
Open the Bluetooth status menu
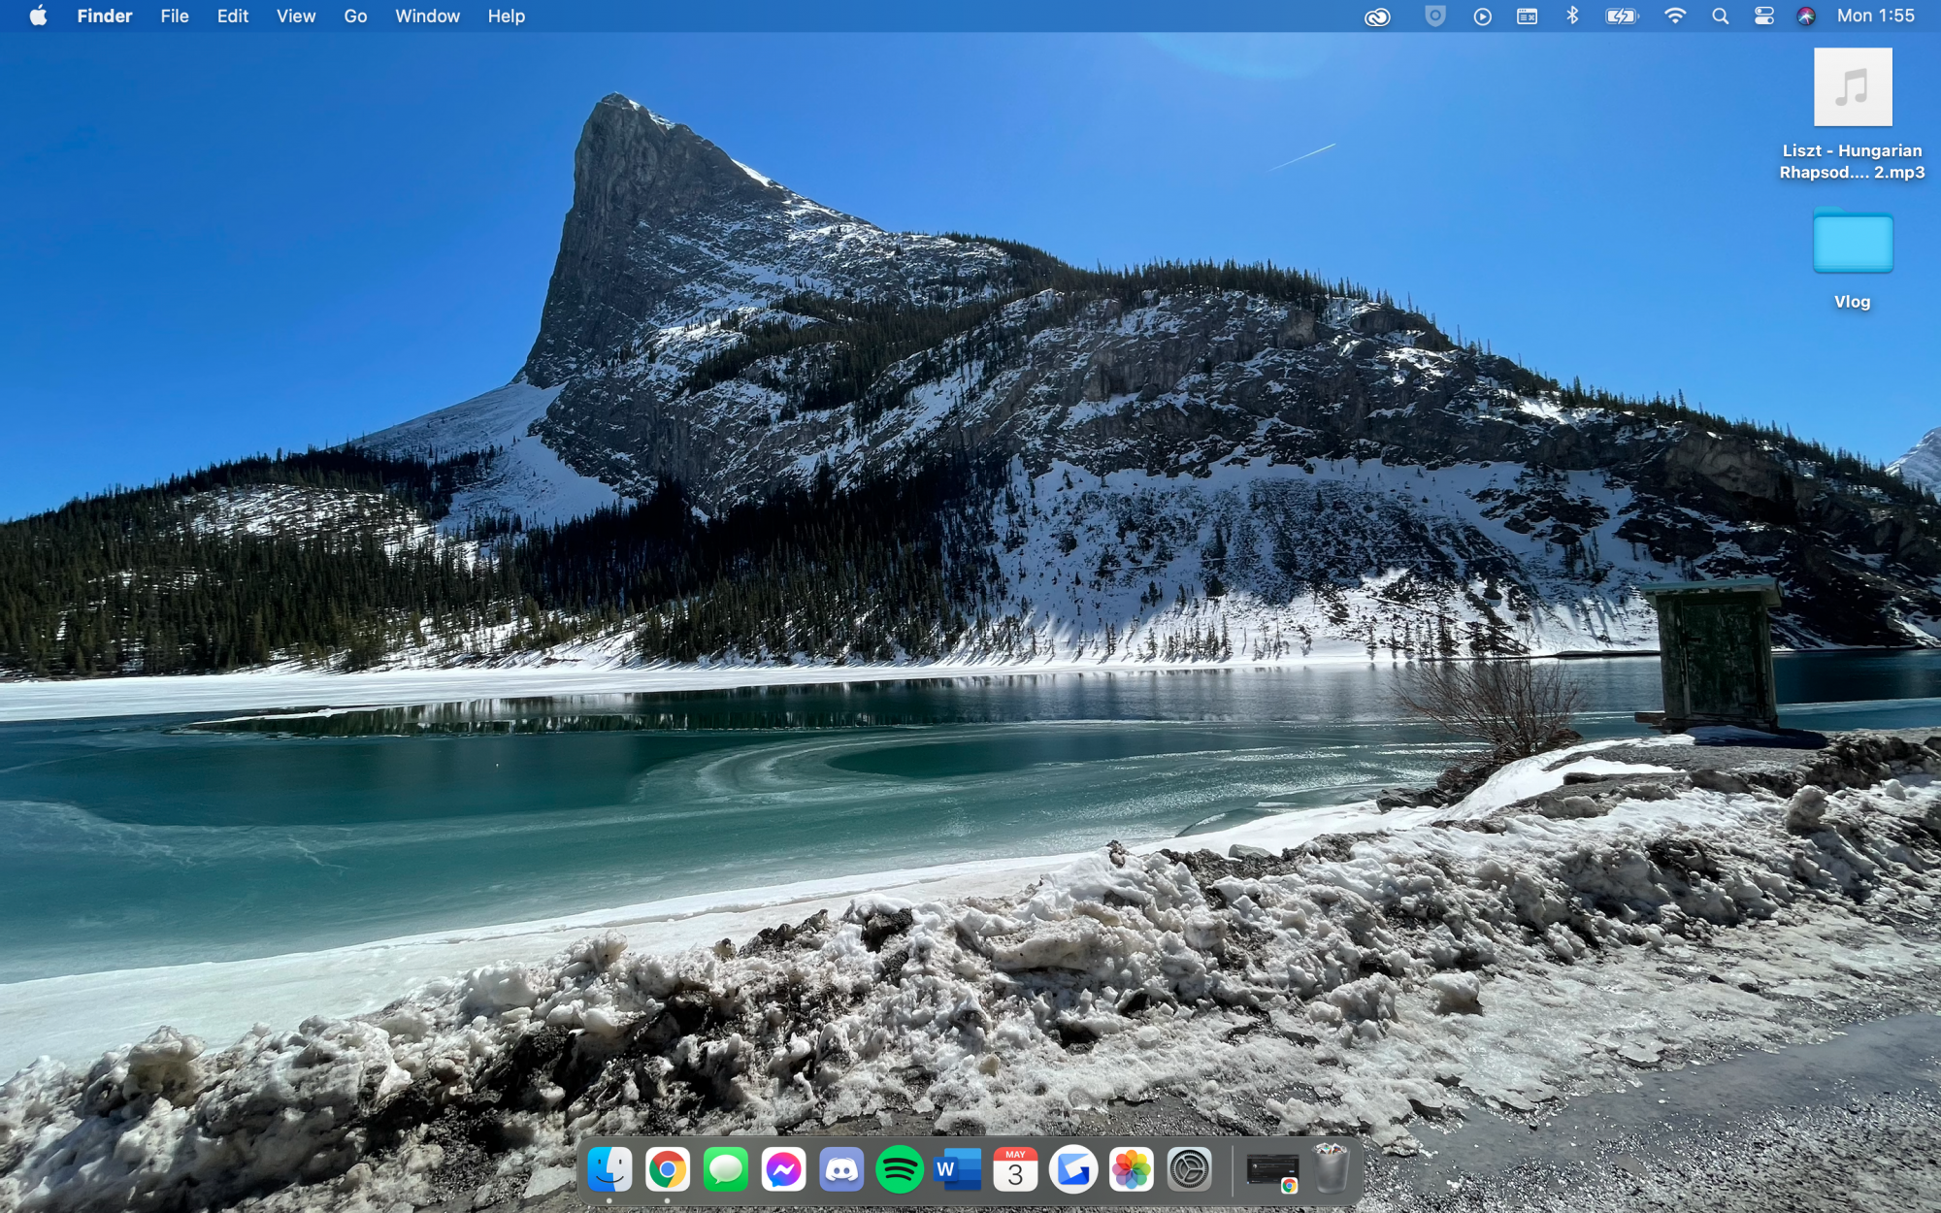click(x=1572, y=16)
